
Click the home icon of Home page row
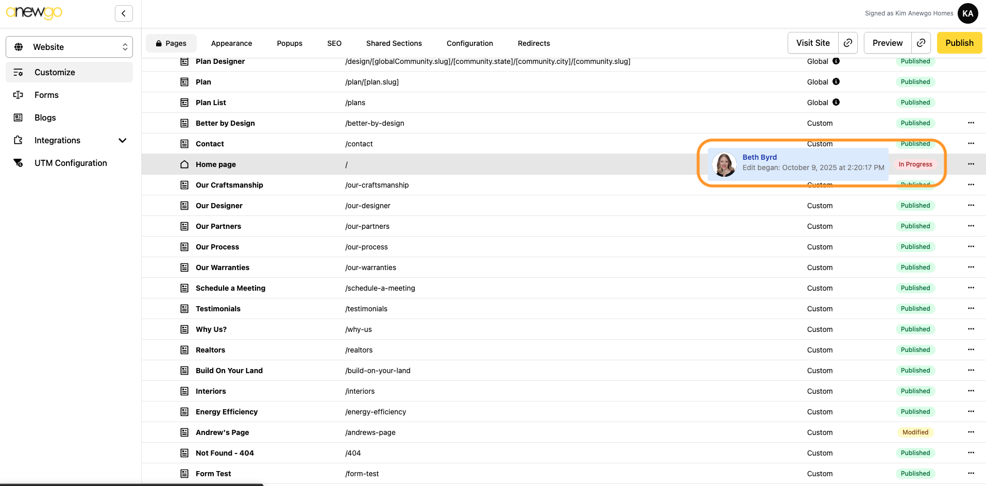pos(184,164)
